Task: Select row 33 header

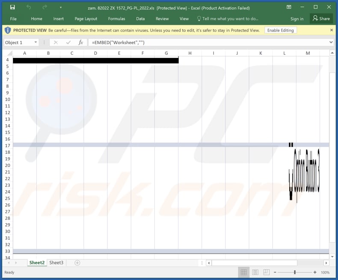Action: pyautogui.click(x=8, y=251)
